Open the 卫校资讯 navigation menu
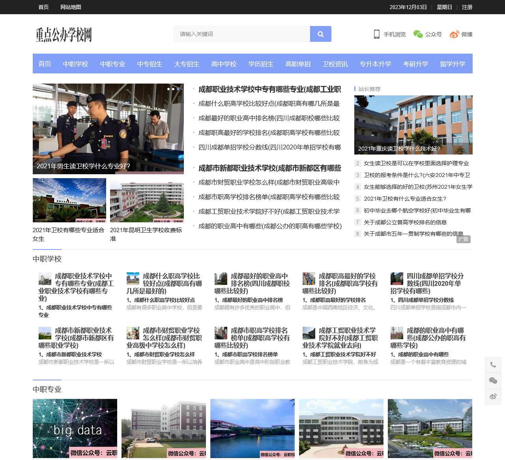Viewport: 505px width, 460px height. [x=335, y=64]
